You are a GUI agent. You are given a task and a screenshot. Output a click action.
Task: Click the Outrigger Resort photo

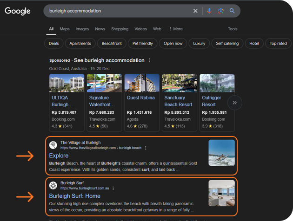217,83
